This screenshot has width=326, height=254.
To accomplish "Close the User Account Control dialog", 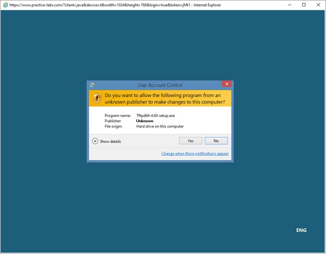I will (x=227, y=84).
